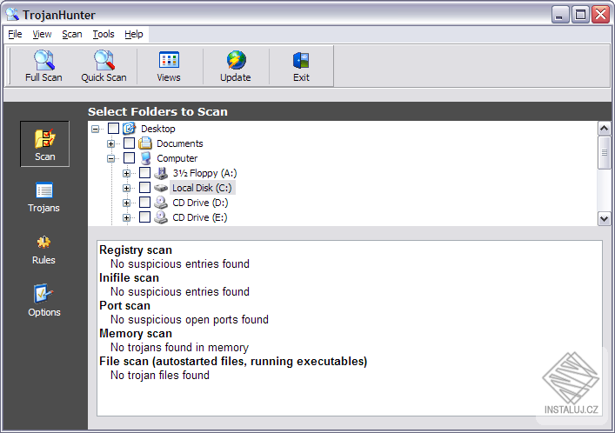Click 'No trojan files found' text

point(160,376)
